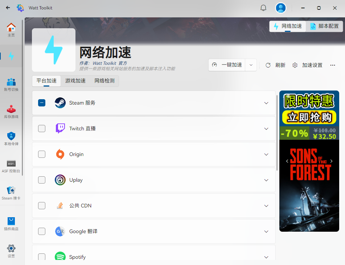
Task: Show previous ad with left arrow
Action: (x=287, y=161)
